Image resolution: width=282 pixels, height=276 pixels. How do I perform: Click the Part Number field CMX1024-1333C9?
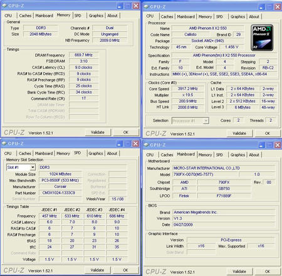pyautogui.click(x=60, y=193)
